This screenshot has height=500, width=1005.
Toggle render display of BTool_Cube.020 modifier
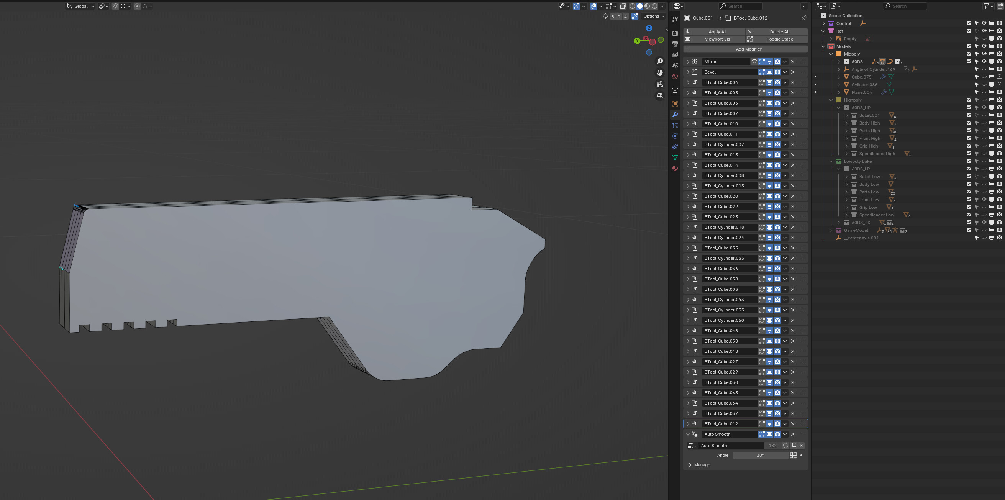pos(777,196)
